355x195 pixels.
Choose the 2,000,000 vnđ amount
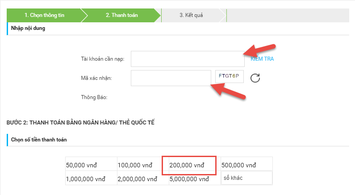143,179
